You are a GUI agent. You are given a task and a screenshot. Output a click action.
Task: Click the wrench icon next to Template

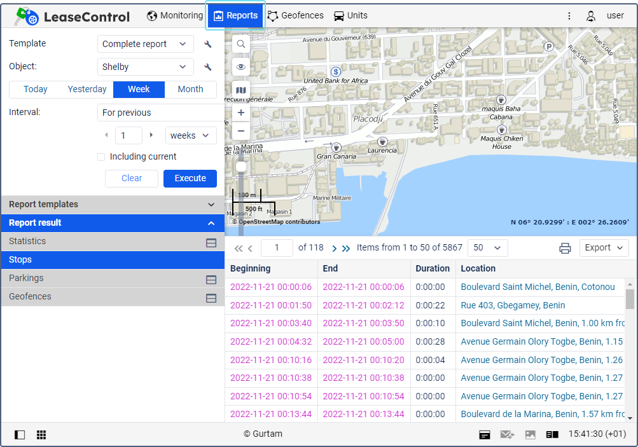click(207, 44)
